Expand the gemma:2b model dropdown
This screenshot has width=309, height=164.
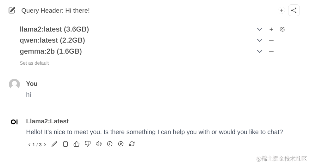point(260,51)
